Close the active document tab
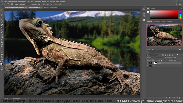183x103 pixels. tap(42, 7)
